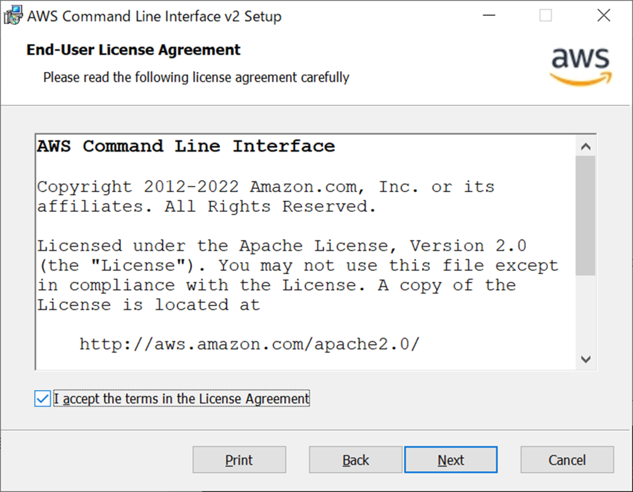Go Back to the previous setup step

[356, 460]
